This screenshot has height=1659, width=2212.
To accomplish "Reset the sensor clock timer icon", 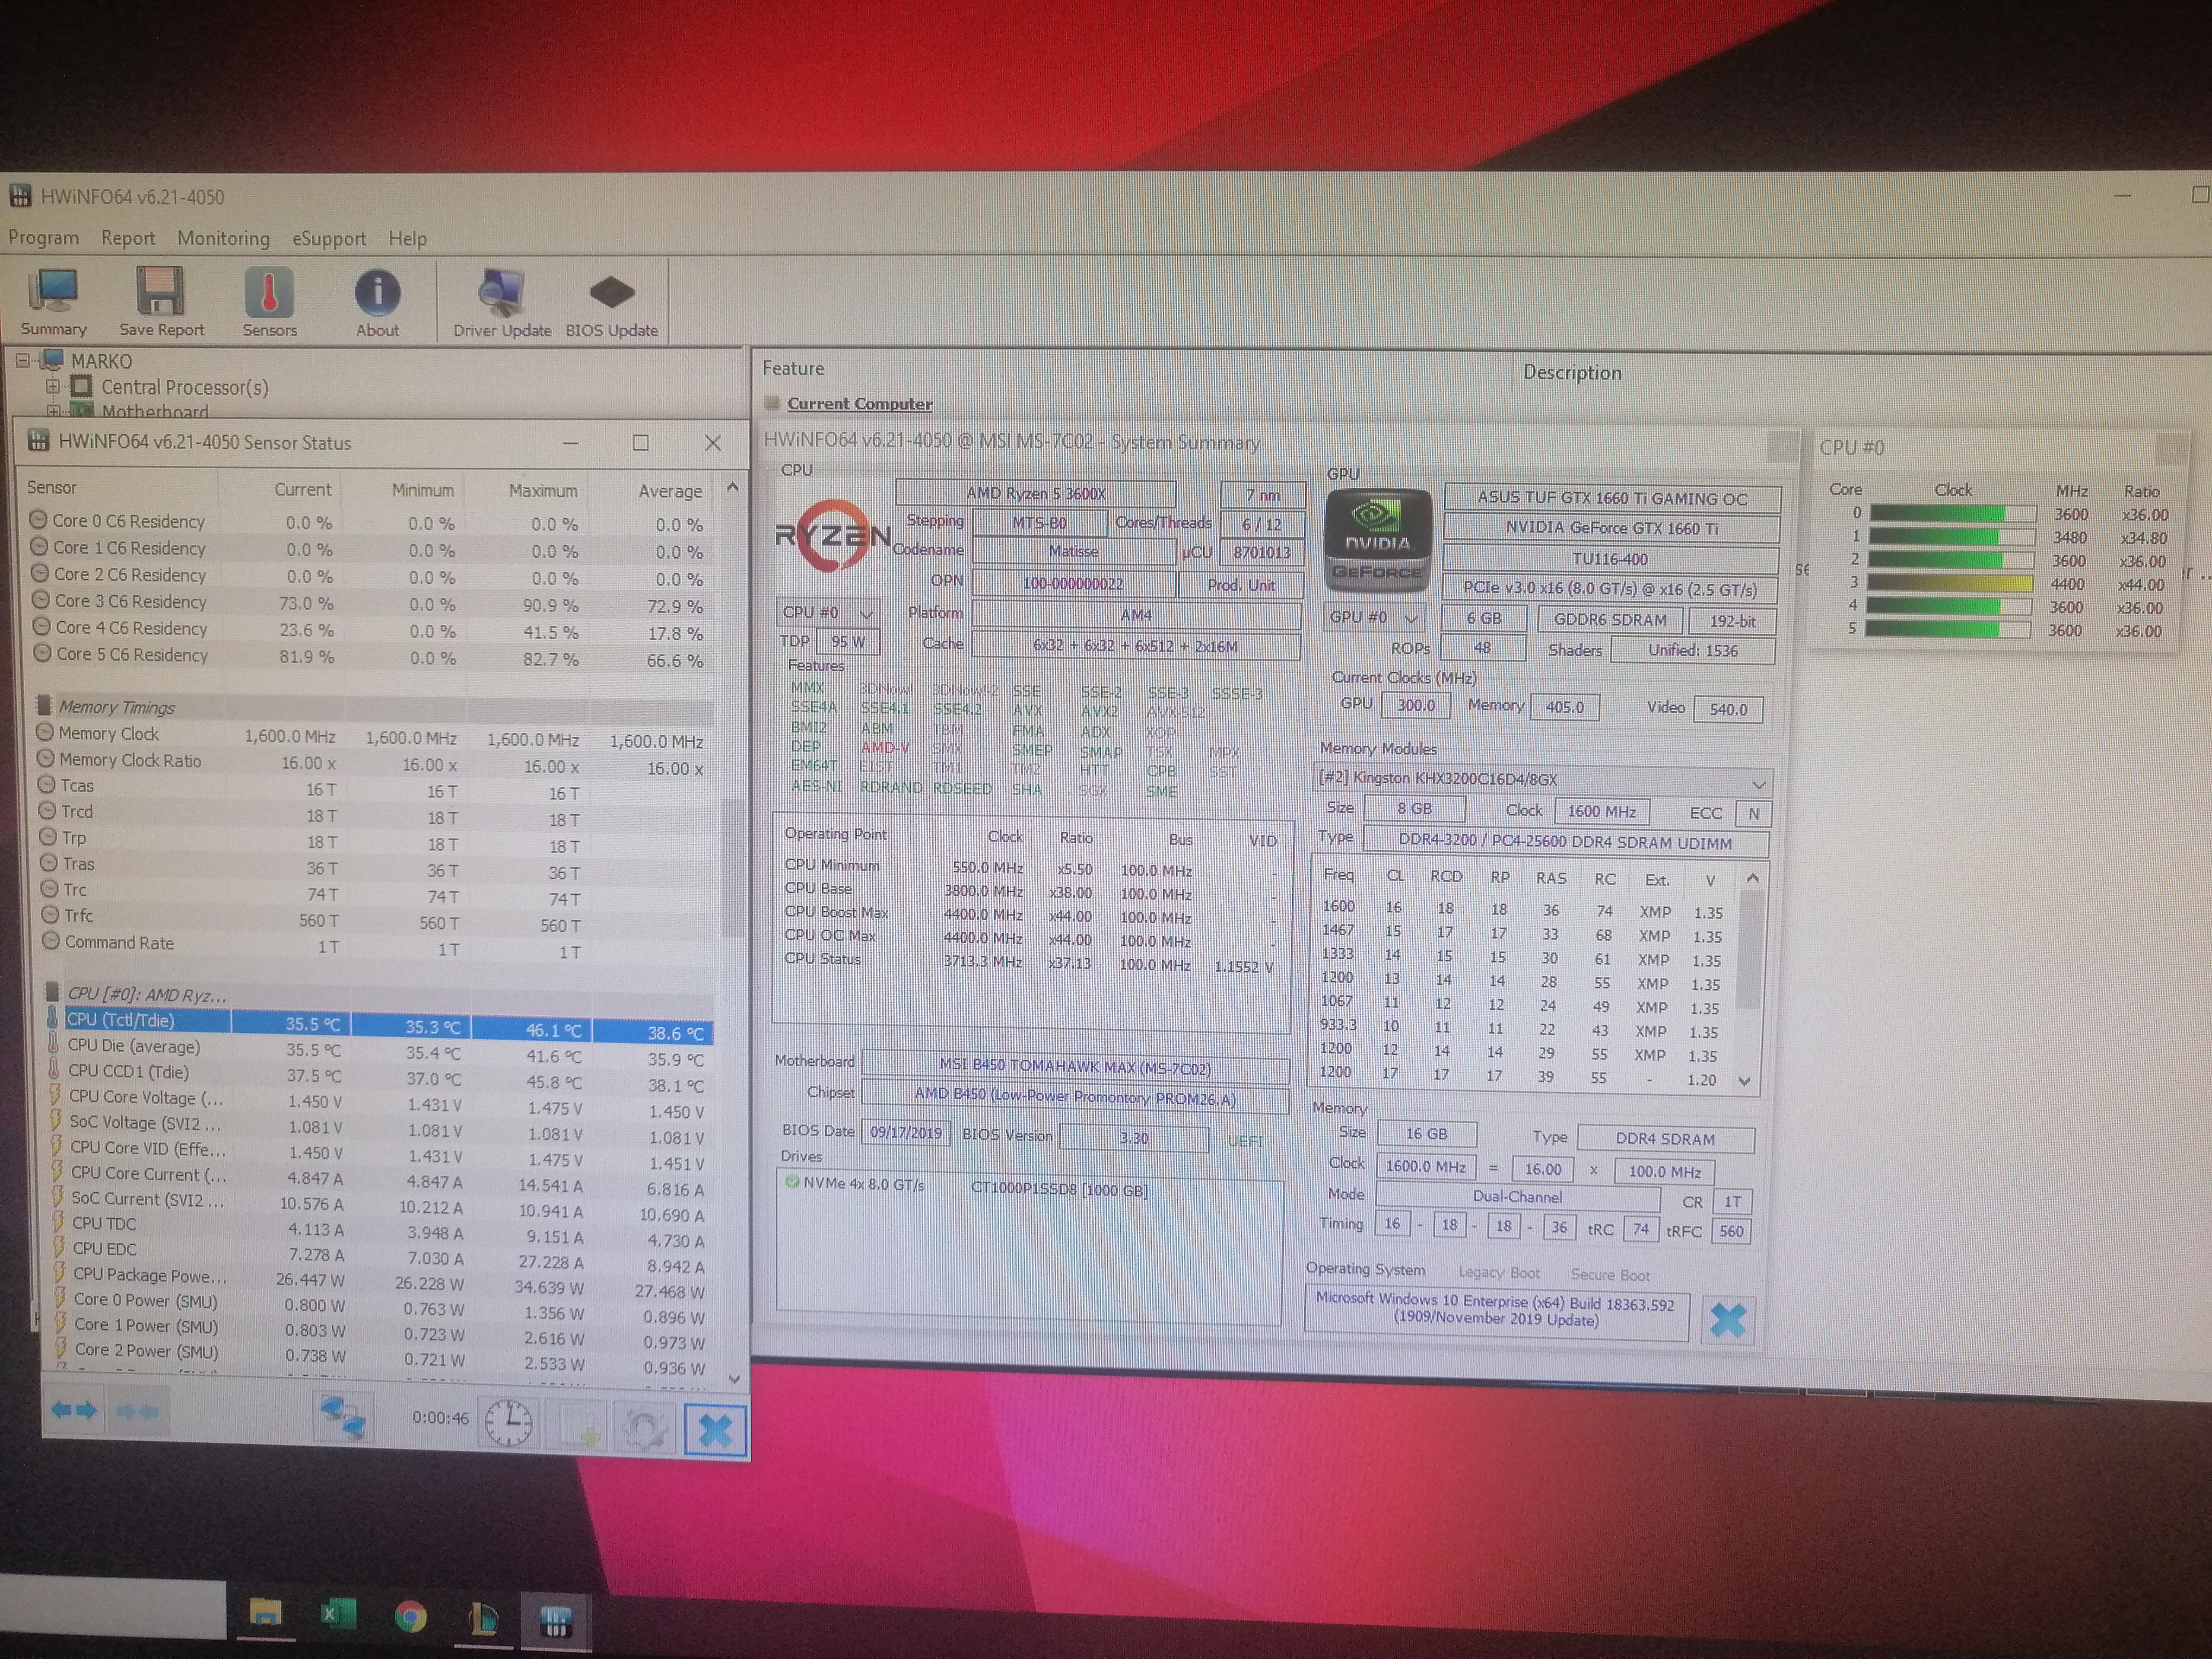I will click(508, 1422).
